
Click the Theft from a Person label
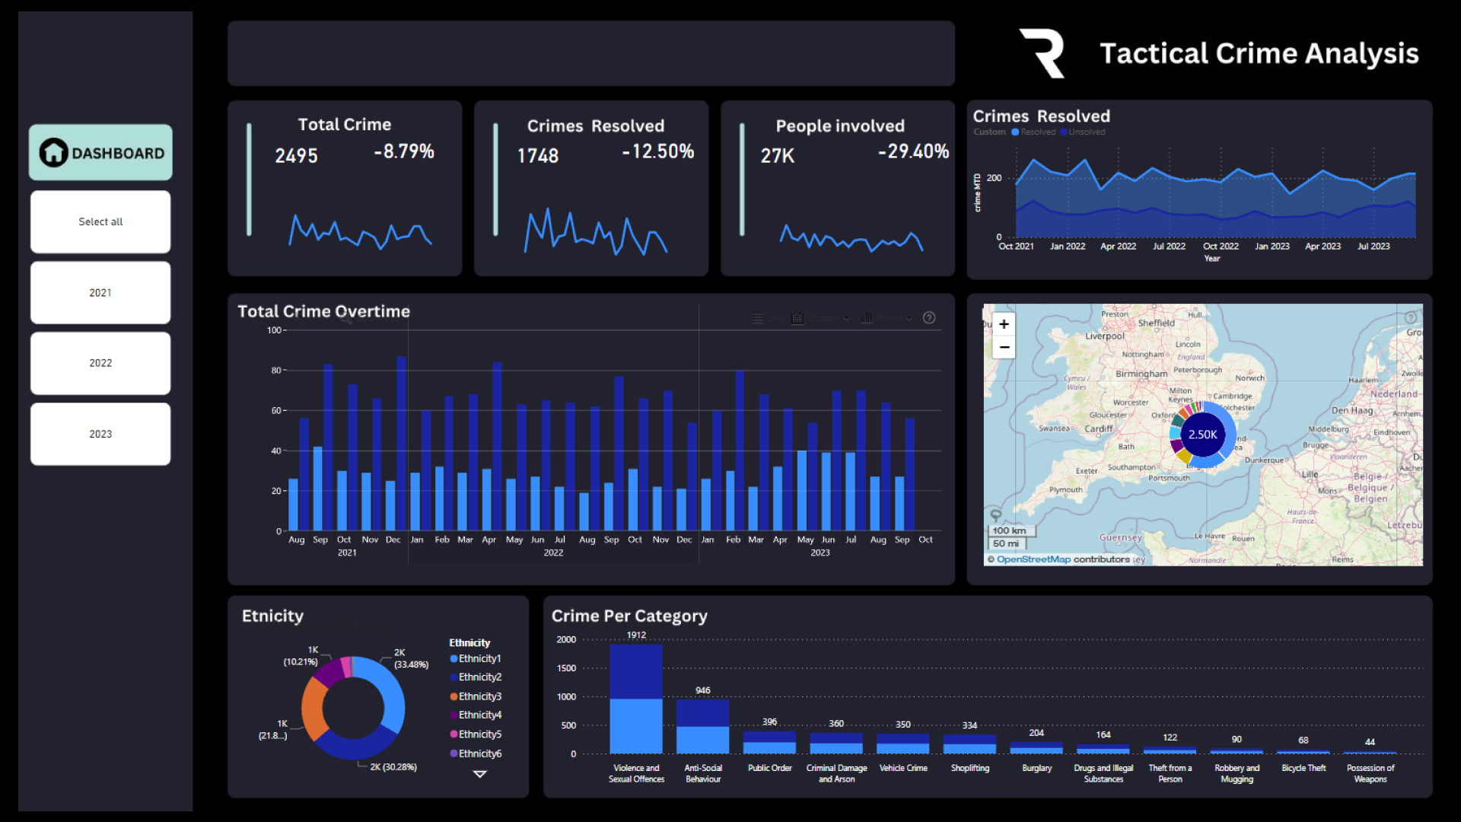tap(1170, 773)
